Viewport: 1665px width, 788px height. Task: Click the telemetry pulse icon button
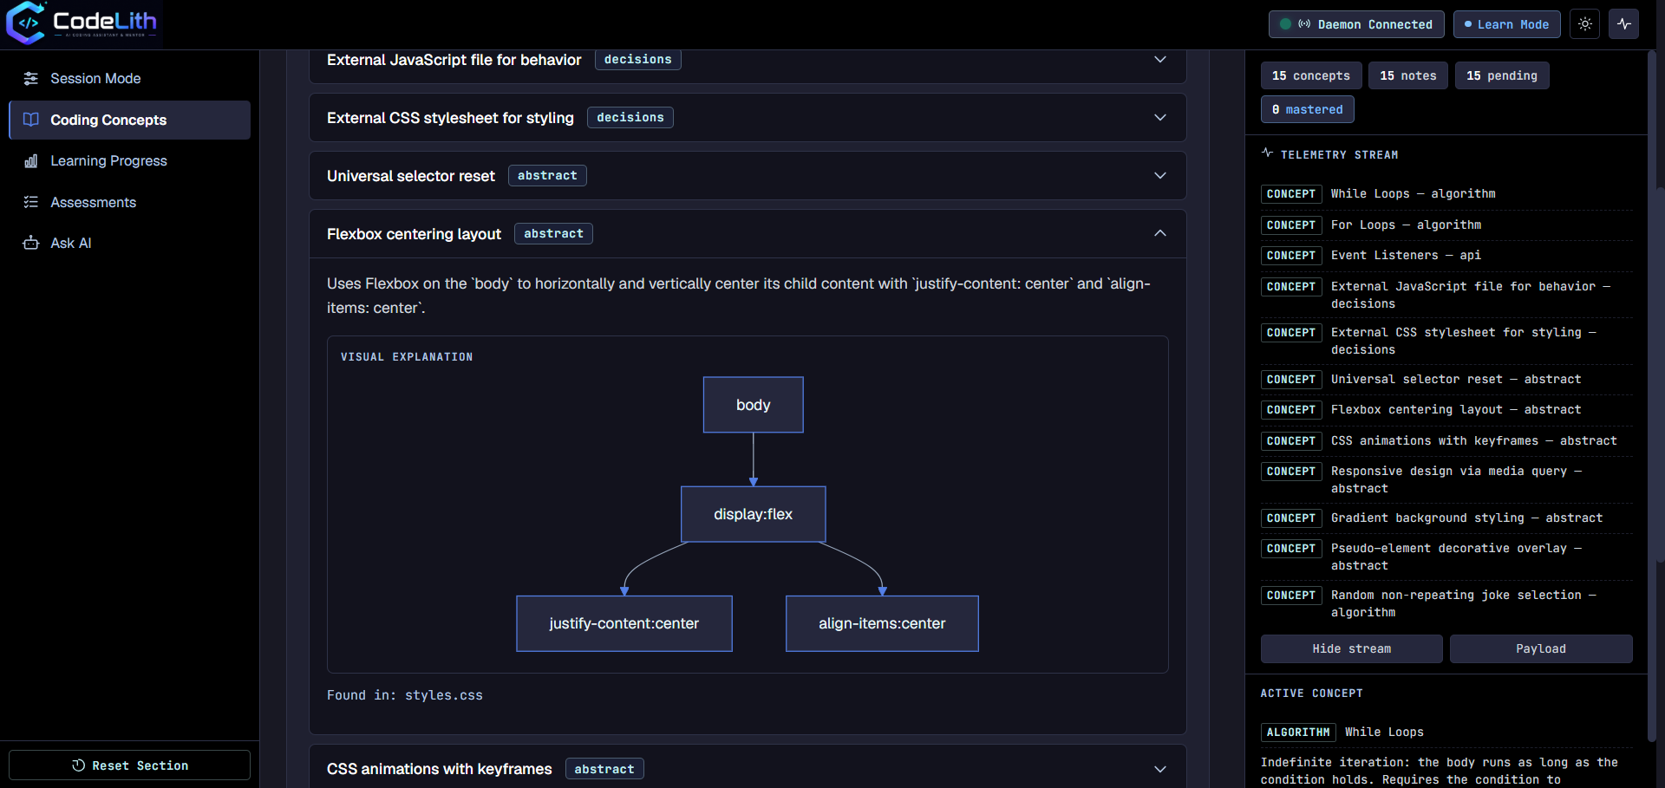1624,24
